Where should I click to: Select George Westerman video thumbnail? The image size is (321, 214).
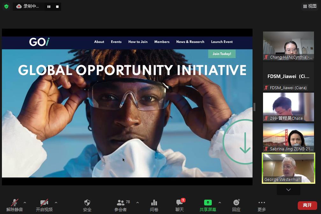pyautogui.click(x=289, y=168)
